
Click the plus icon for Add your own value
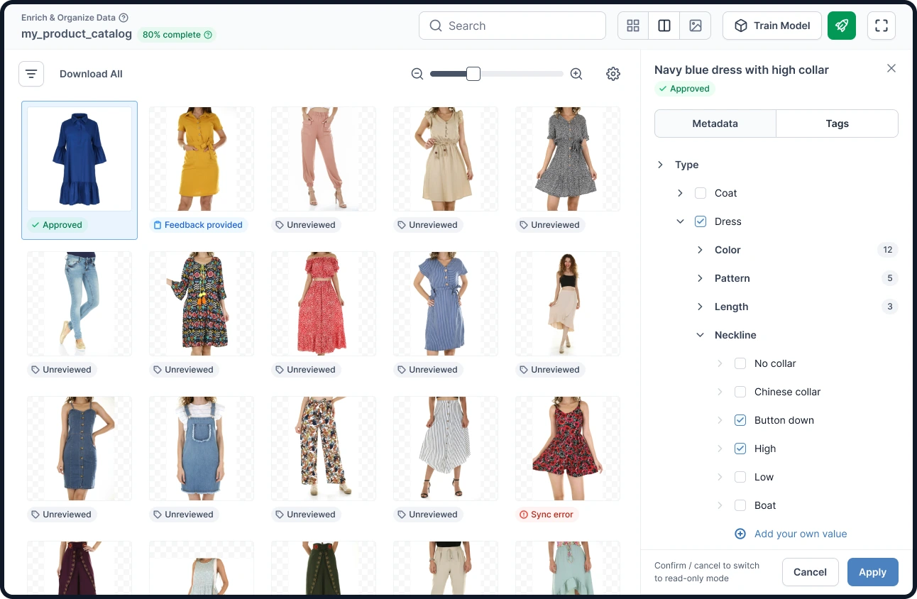tap(740, 534)
